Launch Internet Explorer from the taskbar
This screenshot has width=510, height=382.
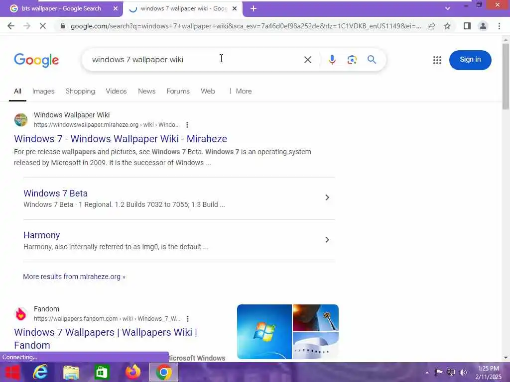40,372
